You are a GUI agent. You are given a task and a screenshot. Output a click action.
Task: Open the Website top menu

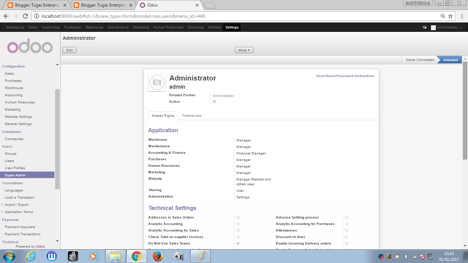coord(214,27)
